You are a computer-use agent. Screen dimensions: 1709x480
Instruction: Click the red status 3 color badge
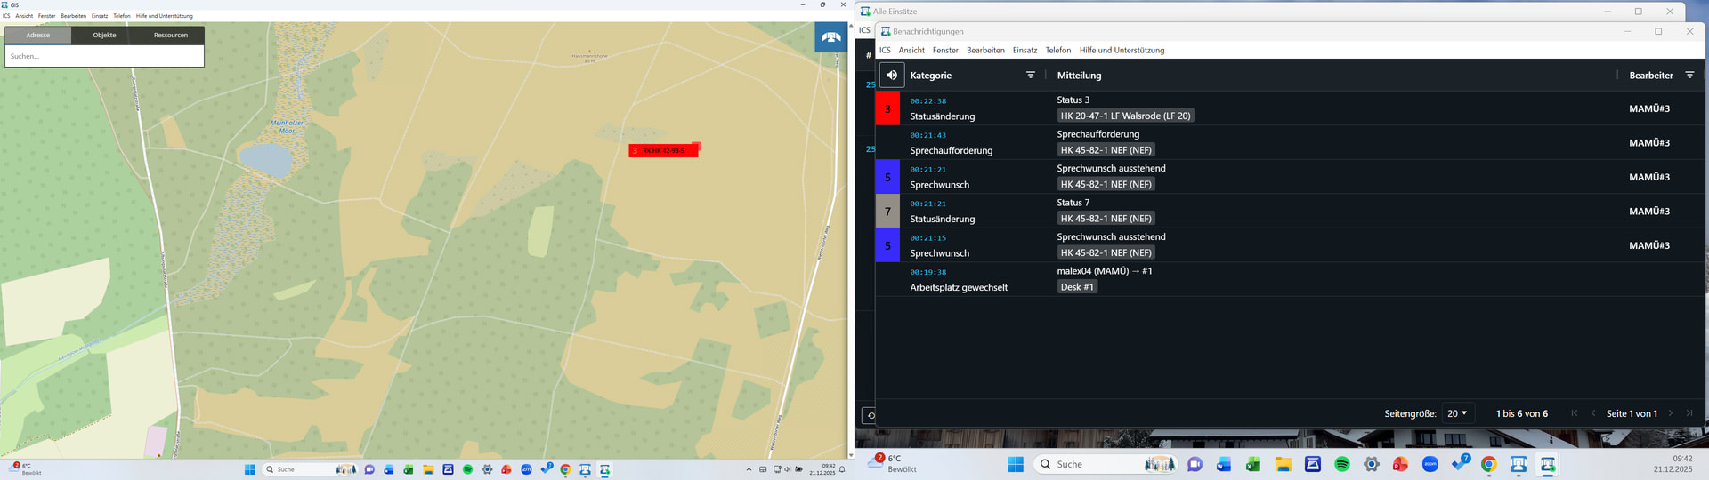point(887,108)
